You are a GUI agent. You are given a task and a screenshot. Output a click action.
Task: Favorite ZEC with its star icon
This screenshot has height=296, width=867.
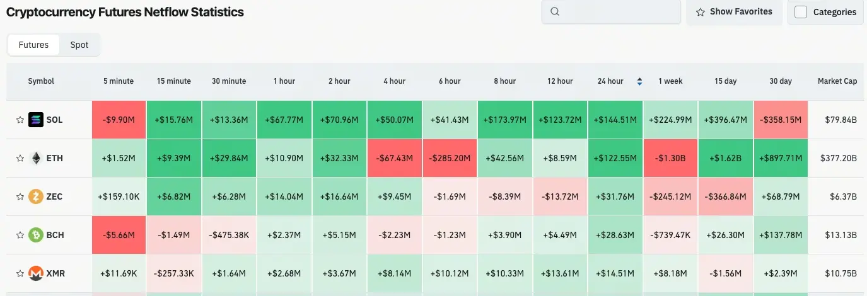click(20, 196)
